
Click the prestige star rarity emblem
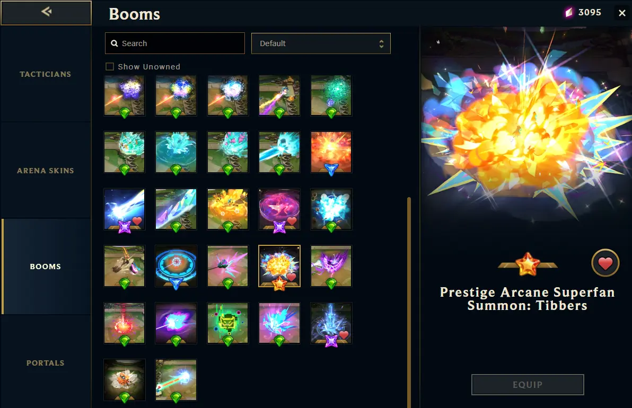(528, 264)
